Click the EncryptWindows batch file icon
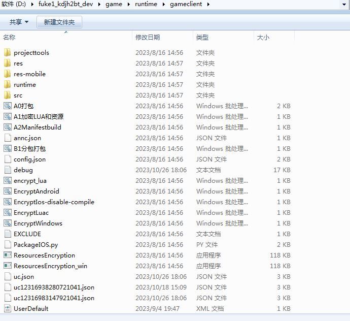This screenshot has width=350, height=321. point(7,223)
